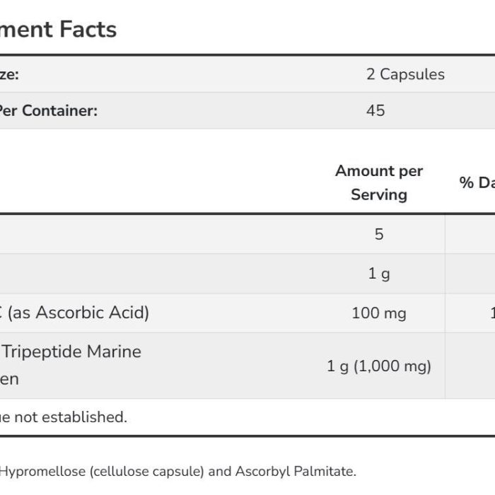Click the '(cellulose capsule)' text

point(147,472)
